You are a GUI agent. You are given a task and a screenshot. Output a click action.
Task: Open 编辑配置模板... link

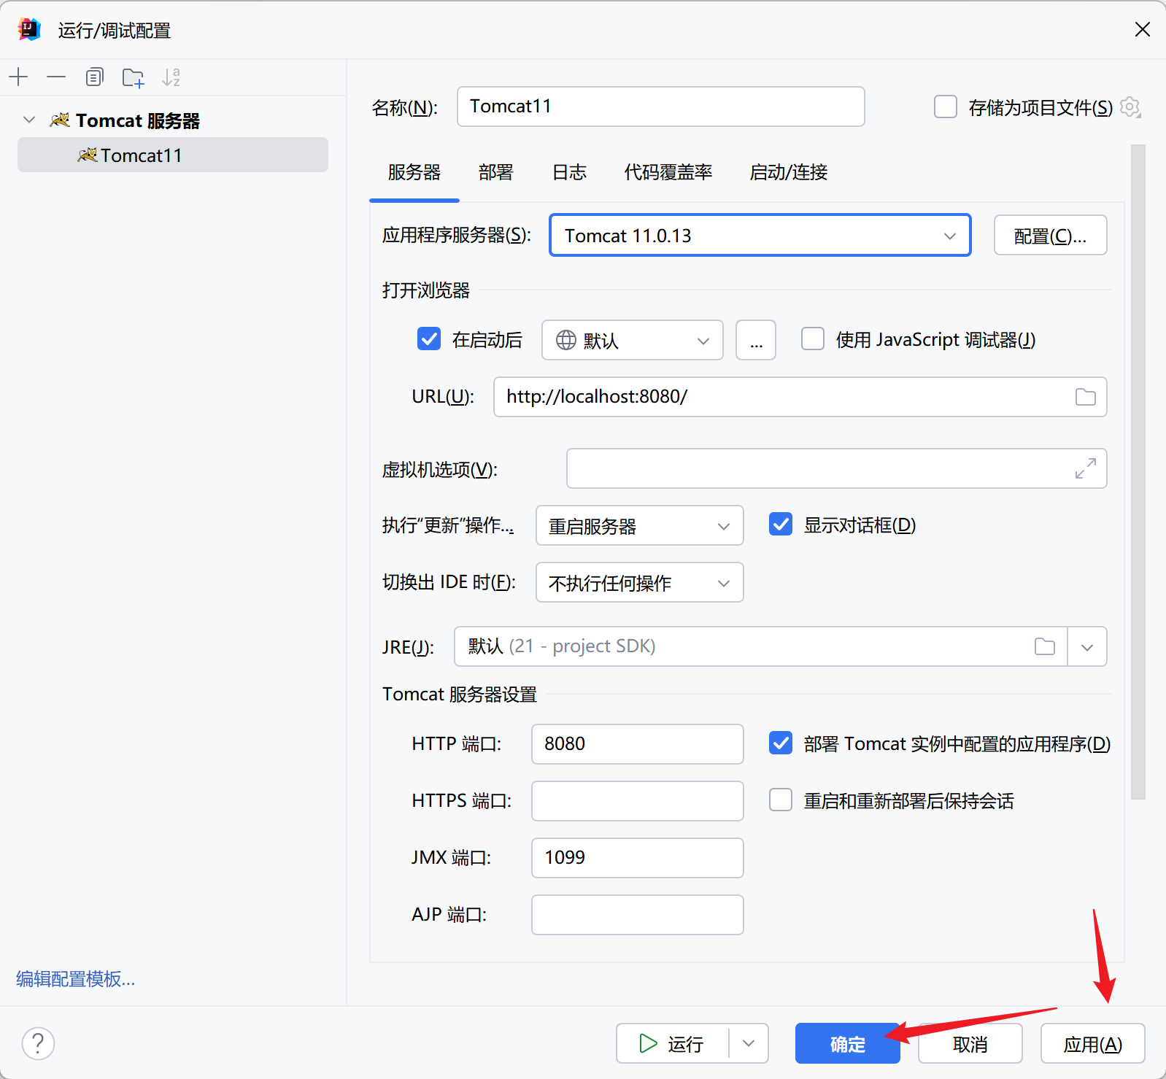point(76,978)
